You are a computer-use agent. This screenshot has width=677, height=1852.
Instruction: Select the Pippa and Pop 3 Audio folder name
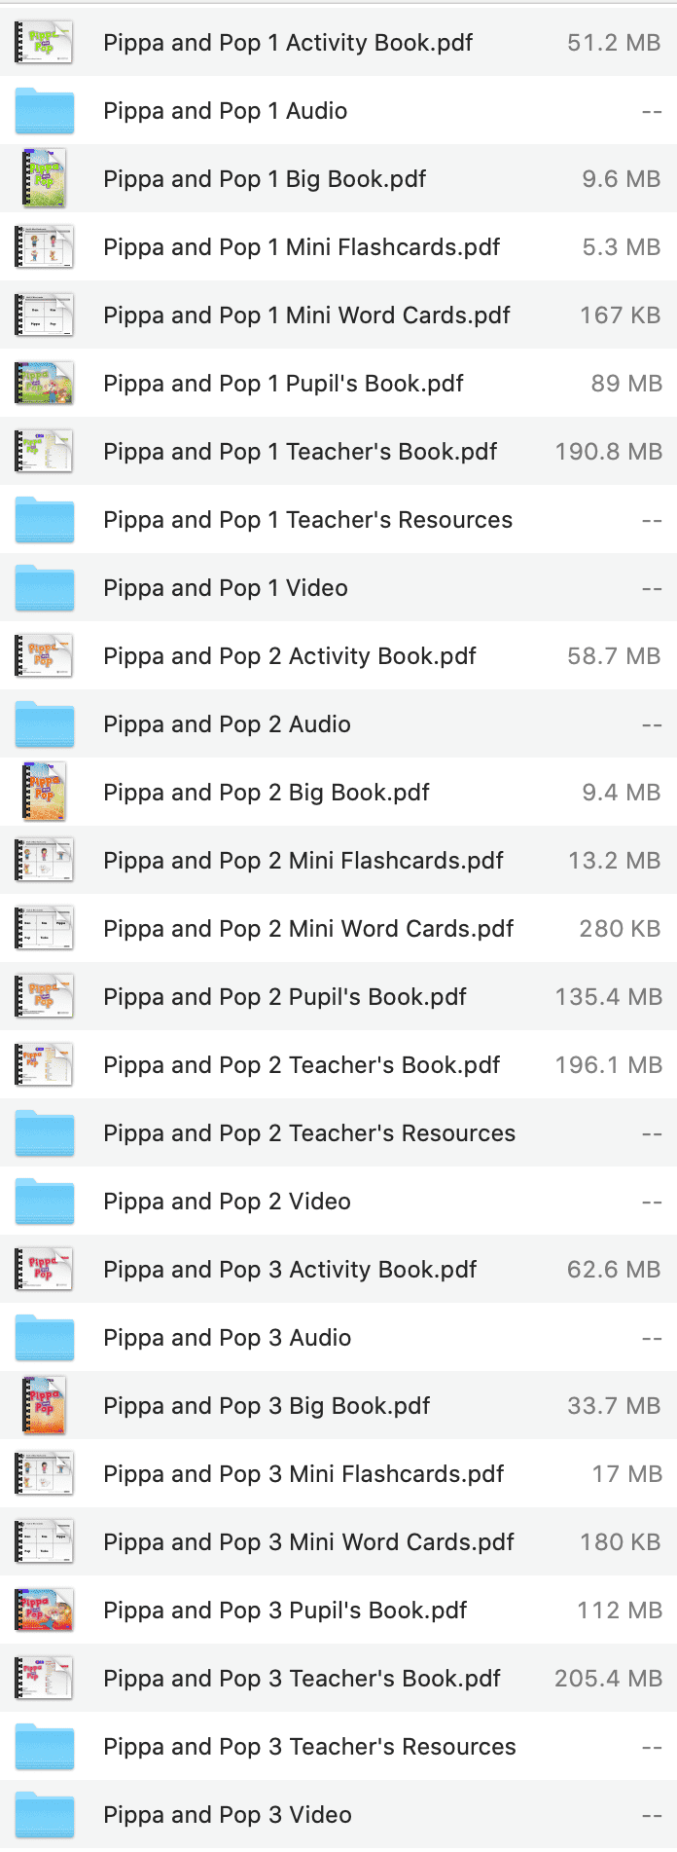pyautogui.click(x=227, y=1338)
